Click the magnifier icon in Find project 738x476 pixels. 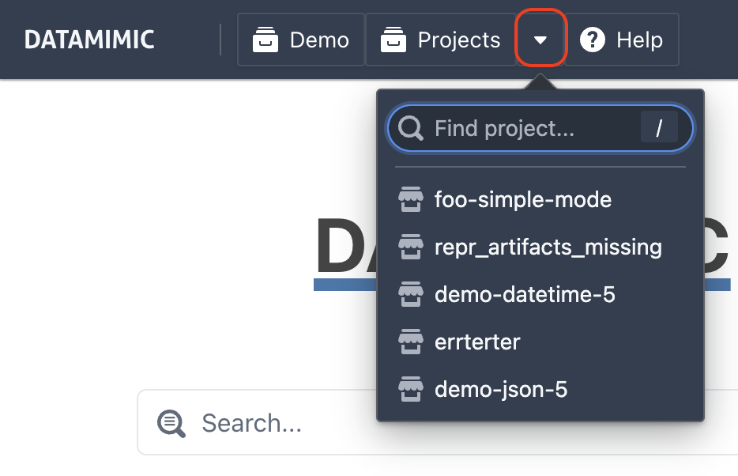click(410, 128)
